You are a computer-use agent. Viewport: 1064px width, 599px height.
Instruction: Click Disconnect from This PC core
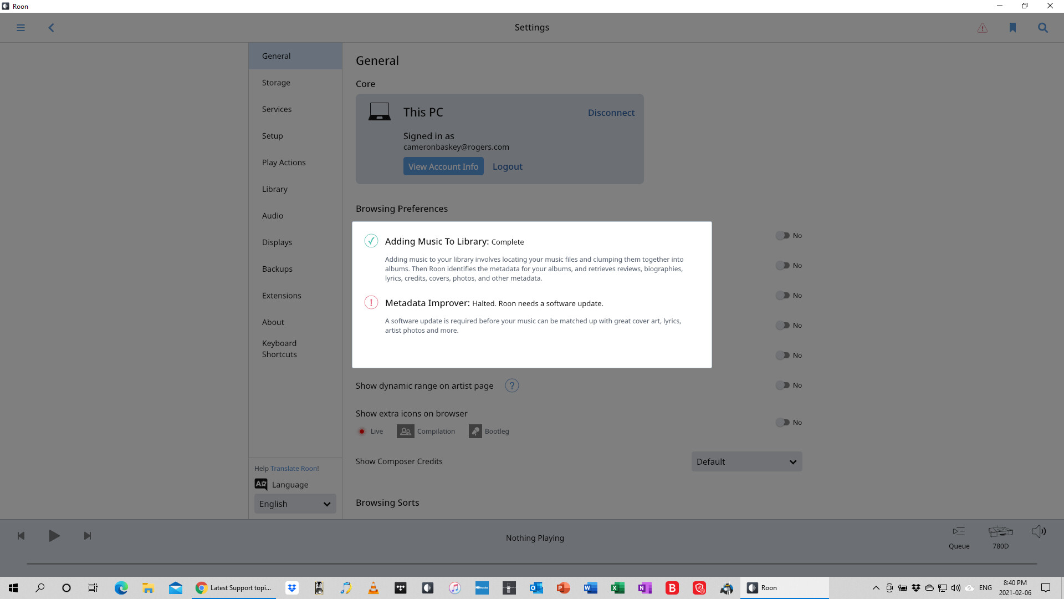[611, 113]
